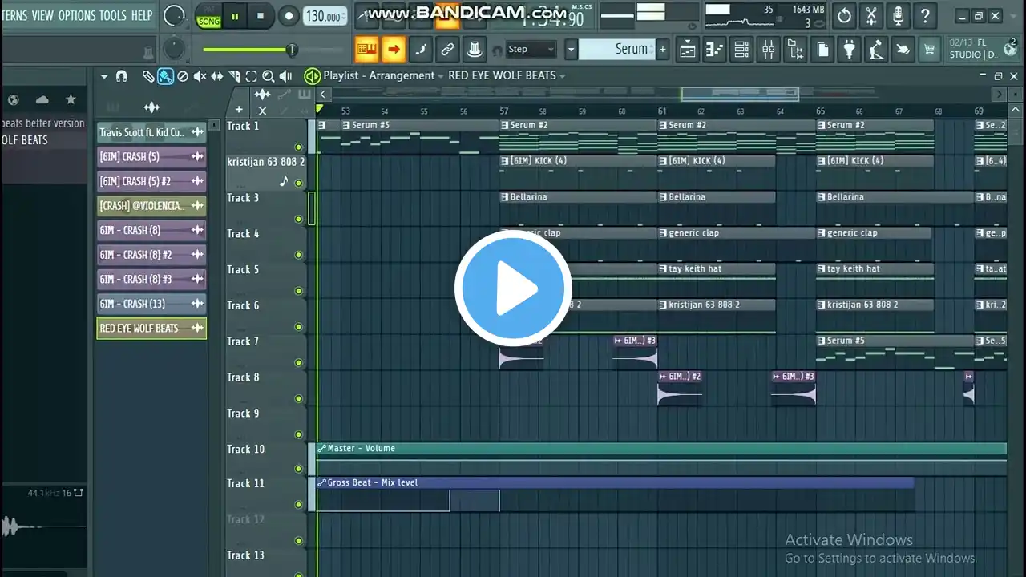Mute Track 4 with its green dot
The width and height of the screenshot is (1026, 577).
(298, 255)
